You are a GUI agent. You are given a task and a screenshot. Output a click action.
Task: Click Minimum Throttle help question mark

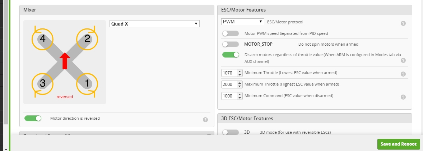pos(403,74)
